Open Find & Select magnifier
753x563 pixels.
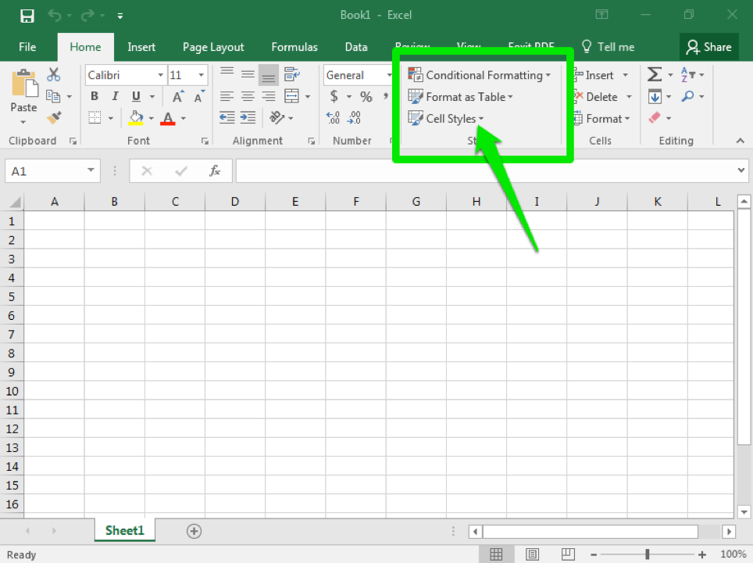(x=687, y=96)
